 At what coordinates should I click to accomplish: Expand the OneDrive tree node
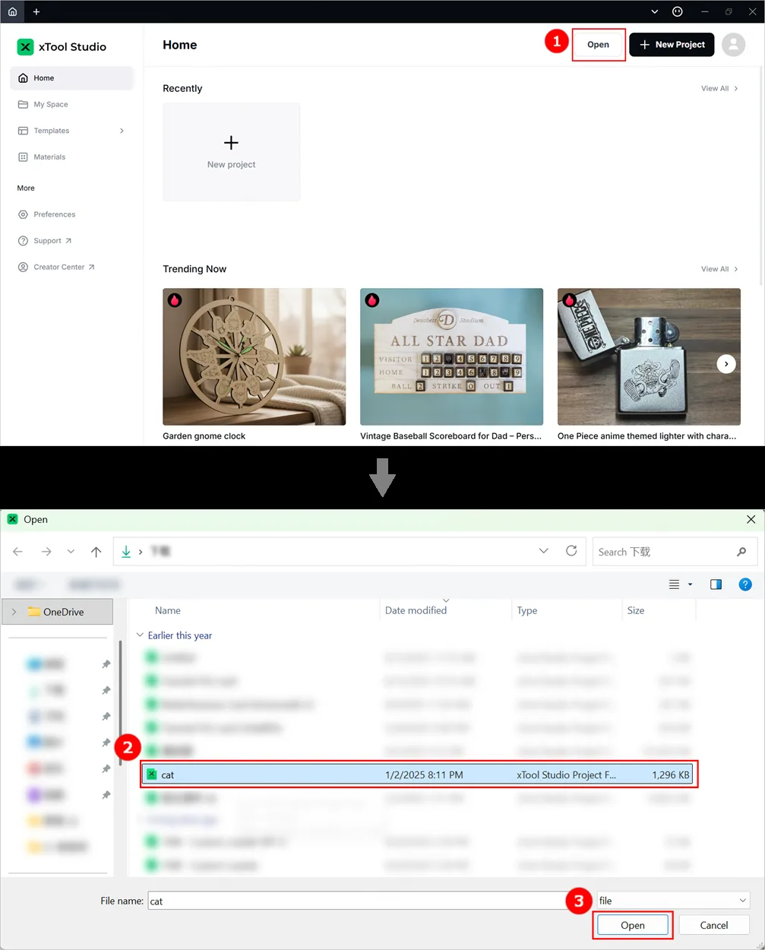14,612
